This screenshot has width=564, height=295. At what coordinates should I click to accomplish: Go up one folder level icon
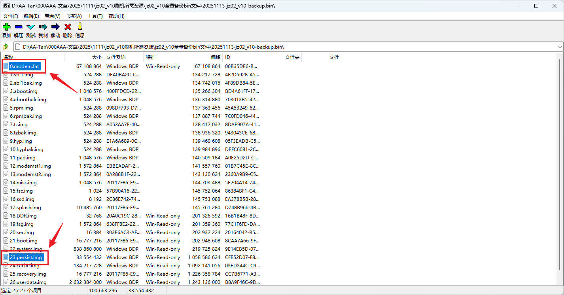[x=6, y=47]
